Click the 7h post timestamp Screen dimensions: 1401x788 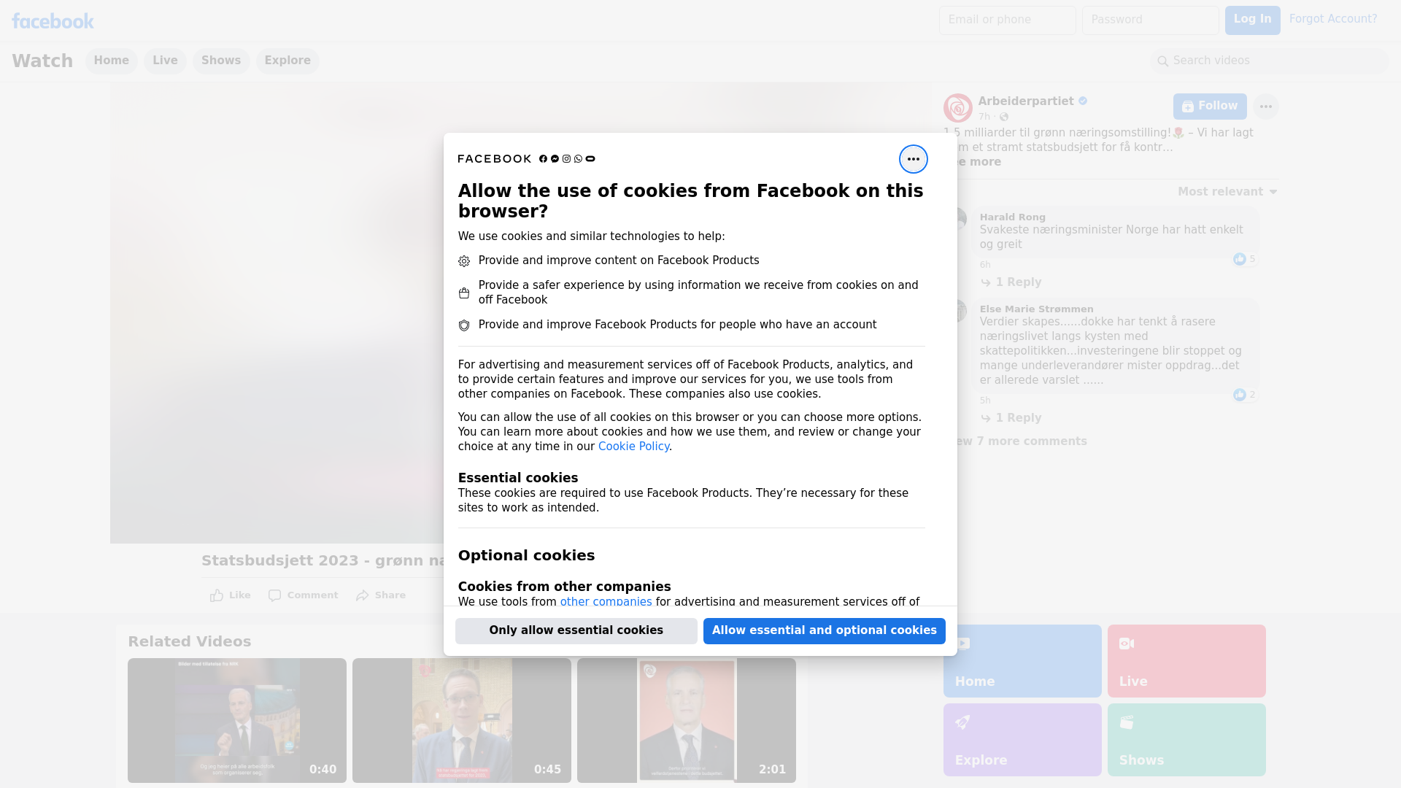pyautogui.click(x=984, y=117)
